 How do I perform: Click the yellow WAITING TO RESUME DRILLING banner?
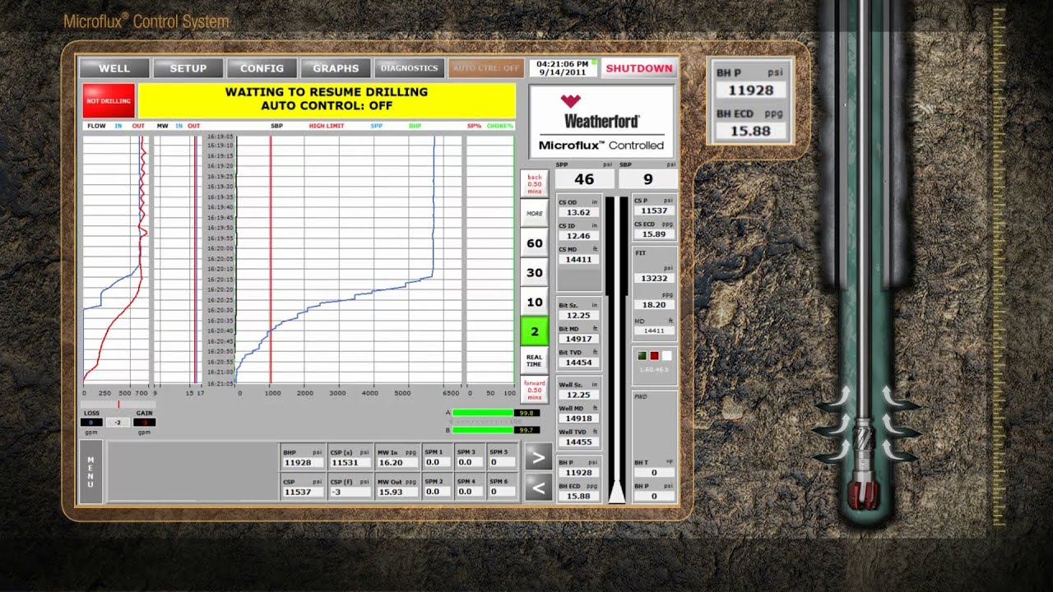click(327, 99)
